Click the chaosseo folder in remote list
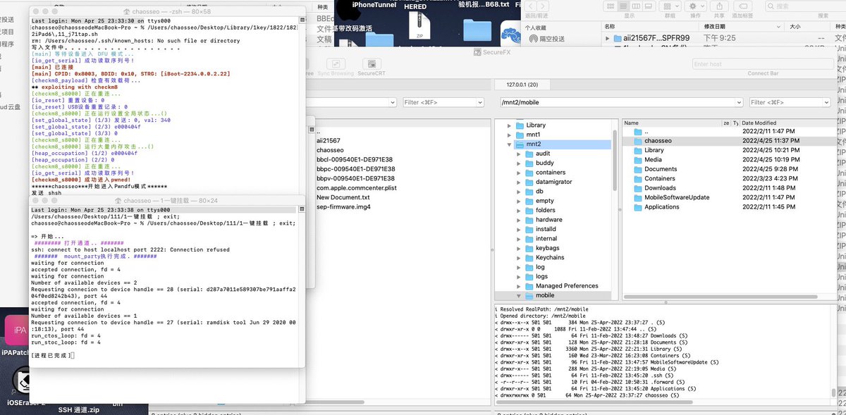Image resolution: width=846 pixels, height=415 pixels. tap(657, 141)
